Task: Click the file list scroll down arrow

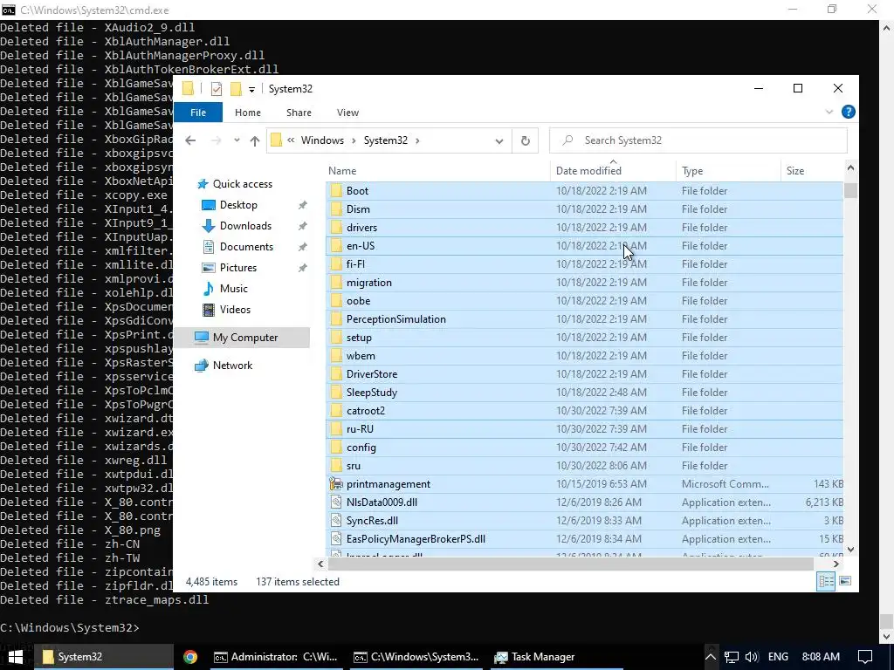Action: coord(850,550)
